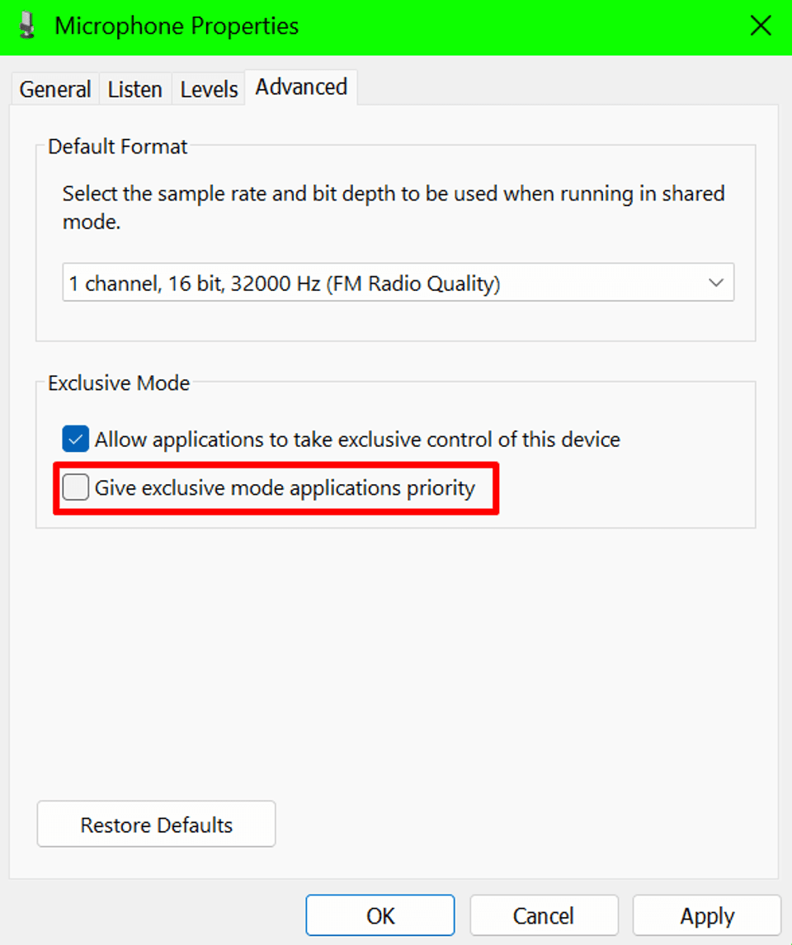Screen dimensions: 792x945
Task: Click the Exclusive Mode group label
Action: pyautogui.click(x=119, y=383)
